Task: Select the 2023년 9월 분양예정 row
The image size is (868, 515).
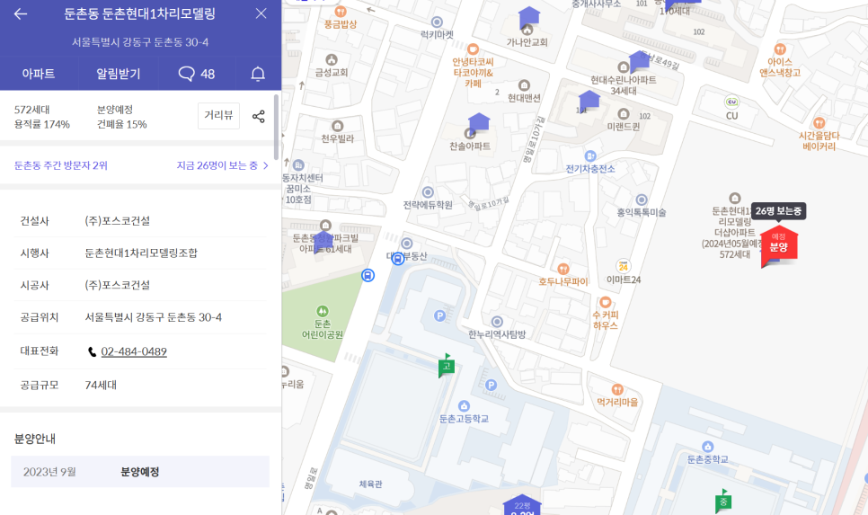Action: [140, 472]
